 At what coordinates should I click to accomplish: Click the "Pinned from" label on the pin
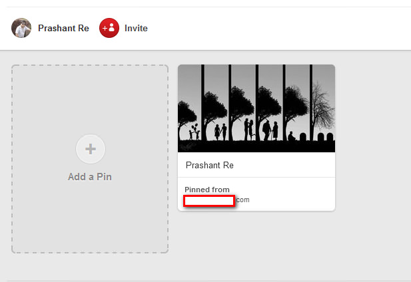point(207,190)
